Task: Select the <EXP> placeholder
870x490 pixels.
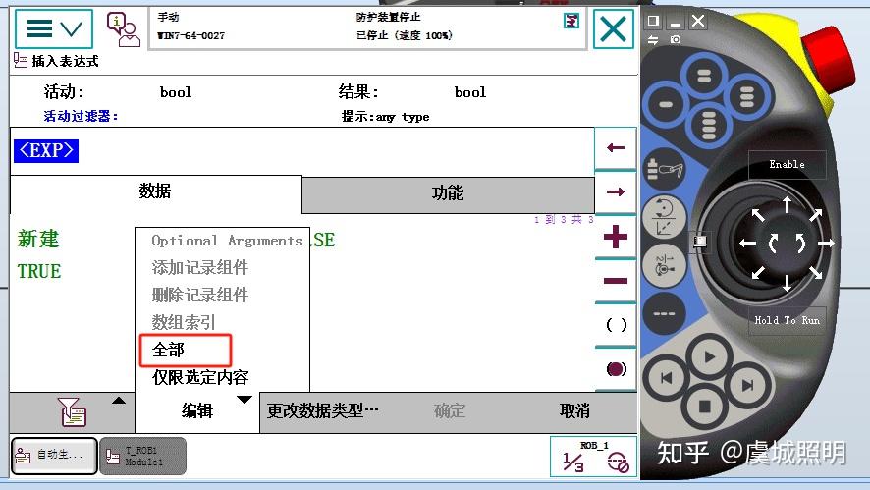Action: tap(46, 150)
